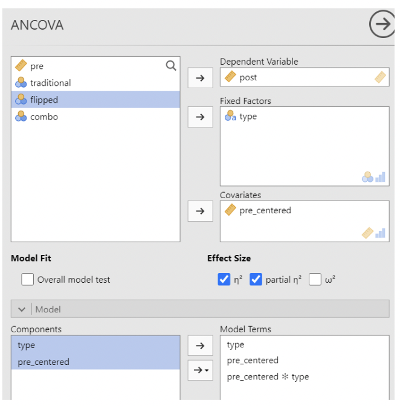
Task: Click the arrow to assign Fixed Factors
Action: click(200, 117)
